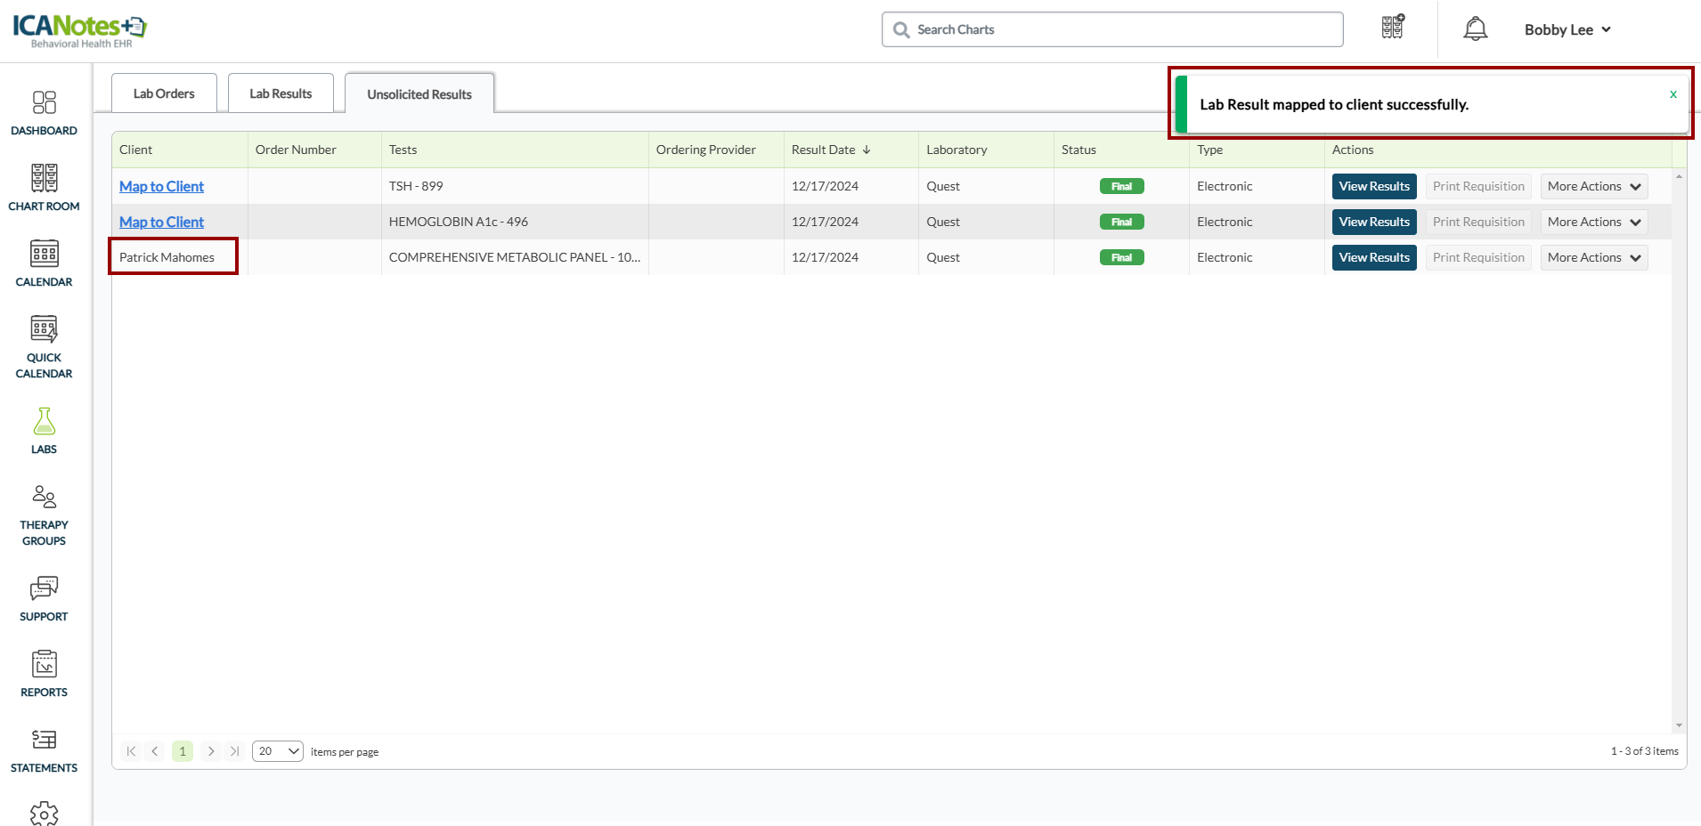This screenshot has width=1701, height=826.
Task: Expand the Bobby Lee user menu
Action: [x=1567, y=29]
